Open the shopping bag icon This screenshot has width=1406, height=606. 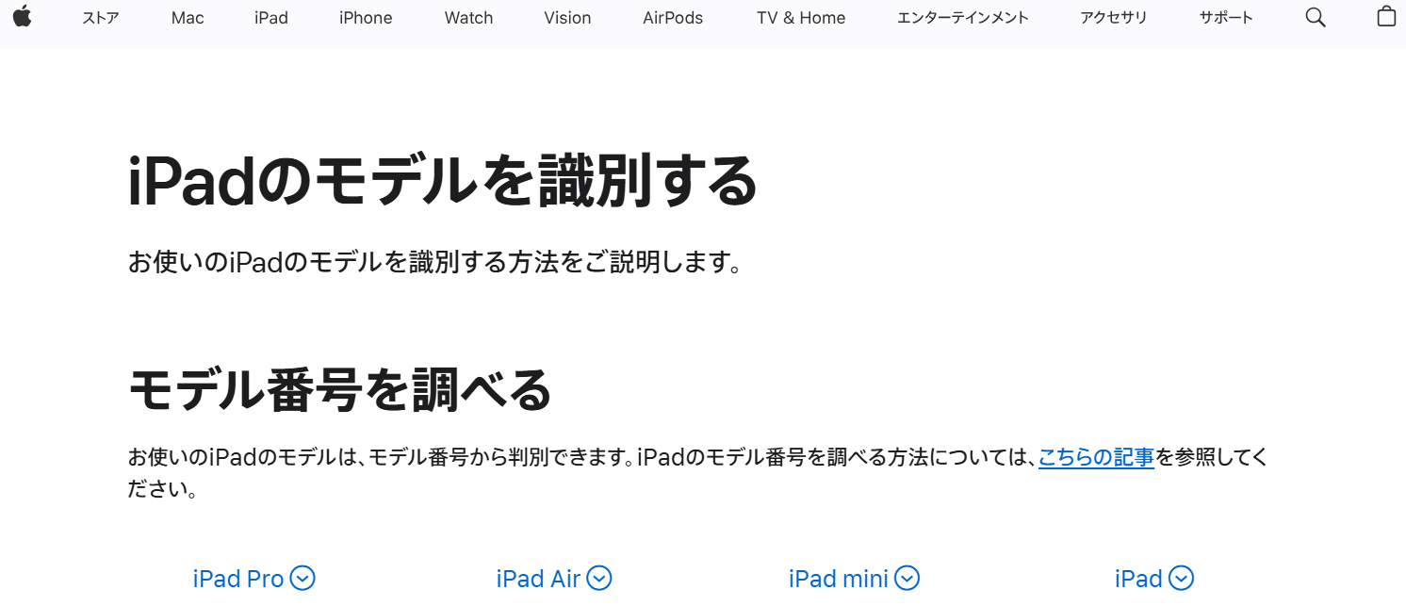[x=1386, y=16]
